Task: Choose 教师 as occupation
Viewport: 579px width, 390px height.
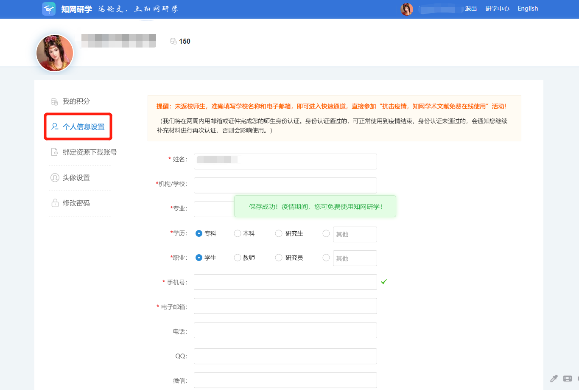Action: tap(238, 258)
